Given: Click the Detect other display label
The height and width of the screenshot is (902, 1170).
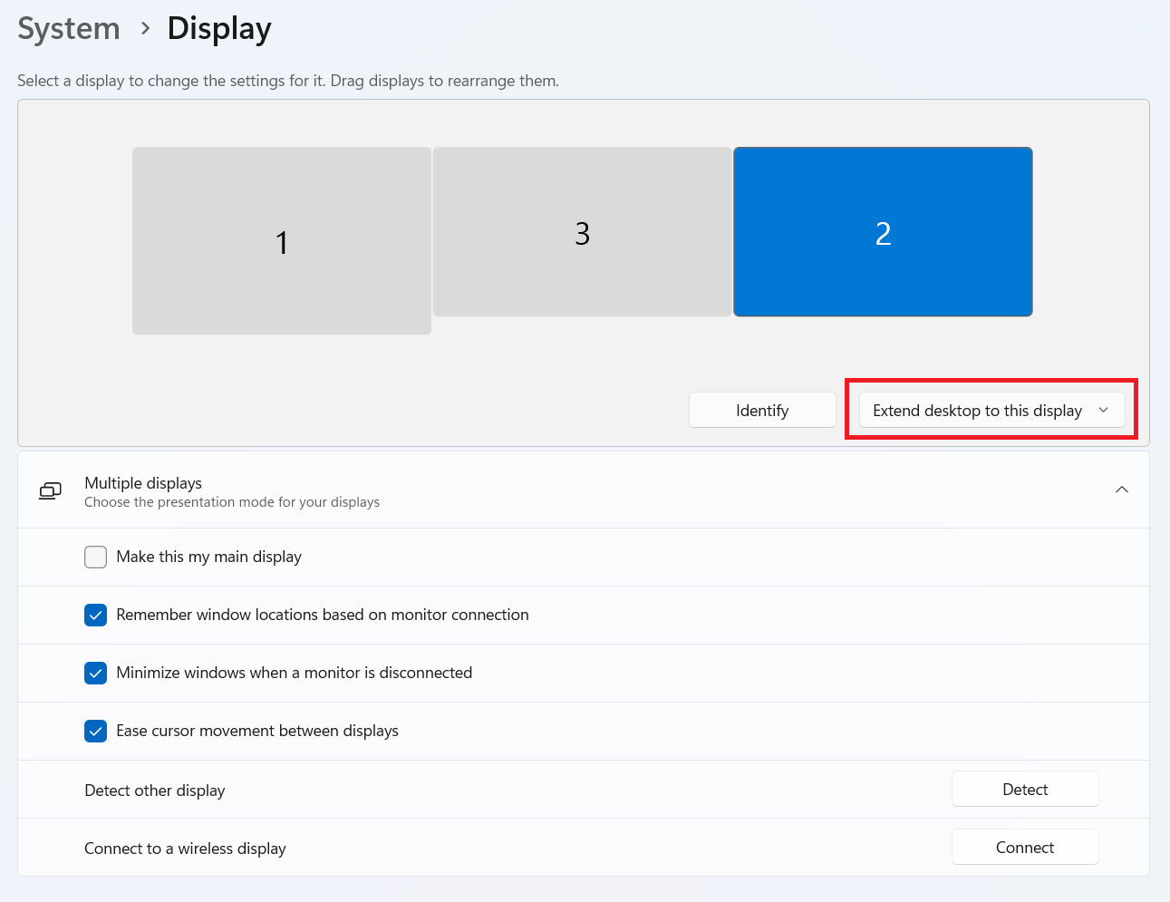Looking at the screenshot, I should click(x=155, y=790).
